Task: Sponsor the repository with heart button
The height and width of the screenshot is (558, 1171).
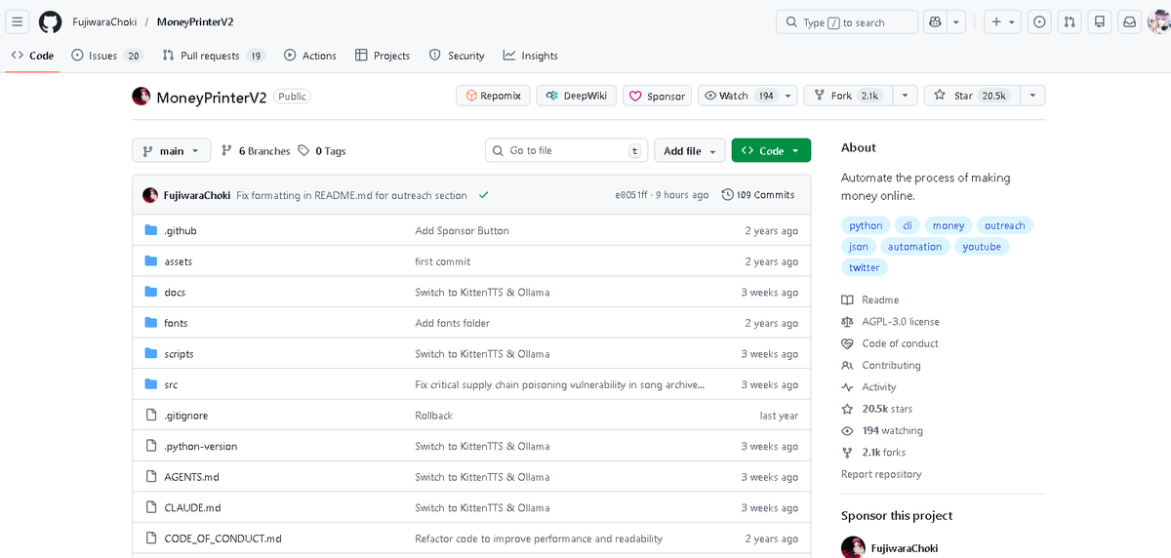Action: click(x=657, y=96)
